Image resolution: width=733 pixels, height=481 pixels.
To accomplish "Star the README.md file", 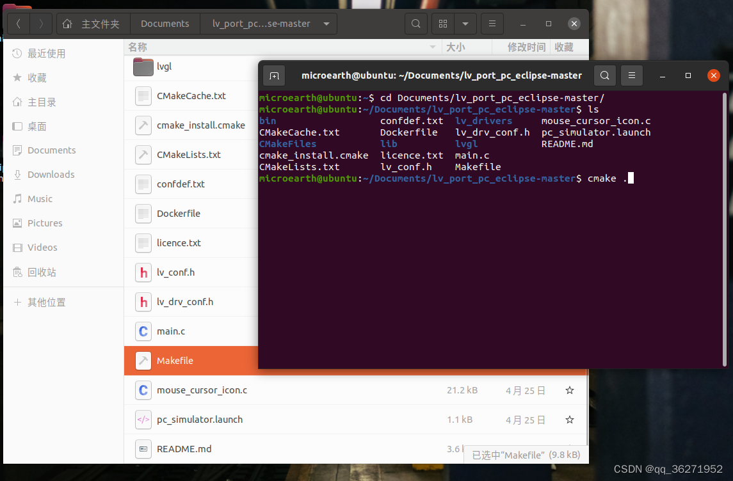I will 569,448.
